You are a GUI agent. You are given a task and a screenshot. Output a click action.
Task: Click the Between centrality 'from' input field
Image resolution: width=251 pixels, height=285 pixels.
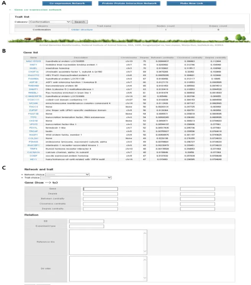pos(100,199)
